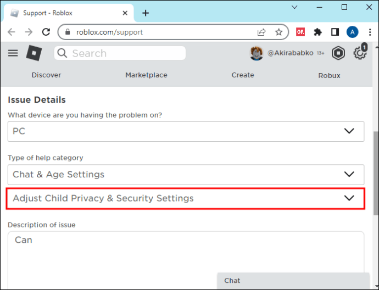Image resolution: width=379 pixels, height=290 pixels.
Task: Open the Chrome profile A avatar
Action: click(352, 32)
